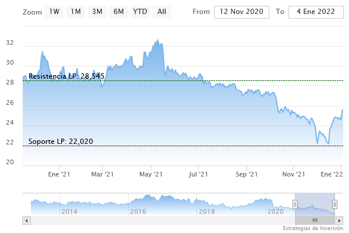Set zoom range to 1W

54,12
